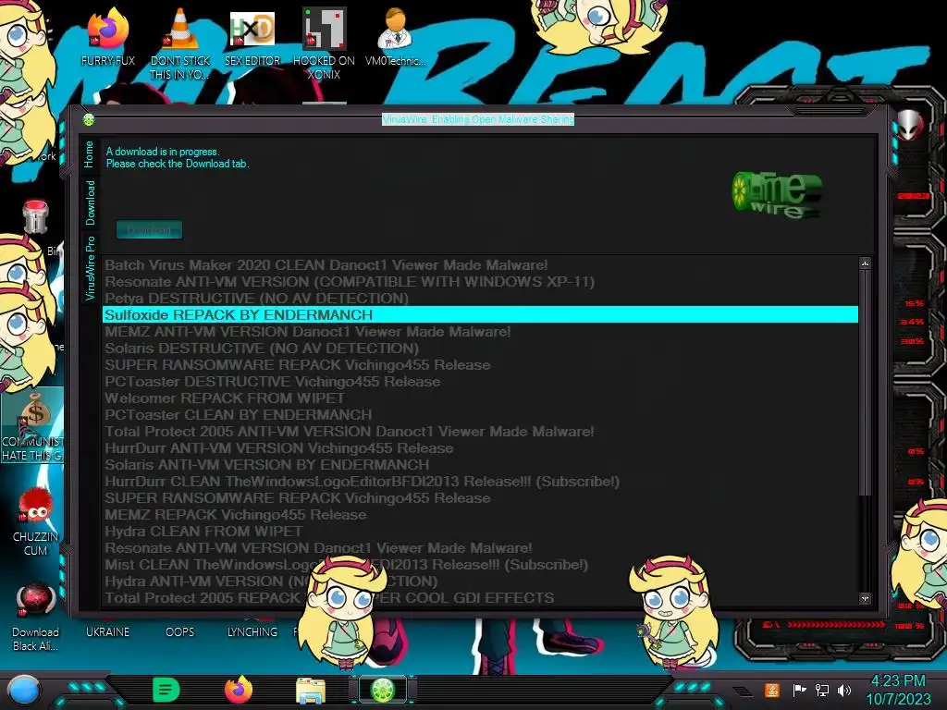The image size is (947, 710).
Task: Open the green document app on the taskbar
Action: point(166,690)
